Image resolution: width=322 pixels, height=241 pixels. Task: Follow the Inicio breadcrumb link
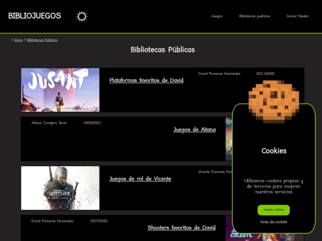[x=18, y=40]
